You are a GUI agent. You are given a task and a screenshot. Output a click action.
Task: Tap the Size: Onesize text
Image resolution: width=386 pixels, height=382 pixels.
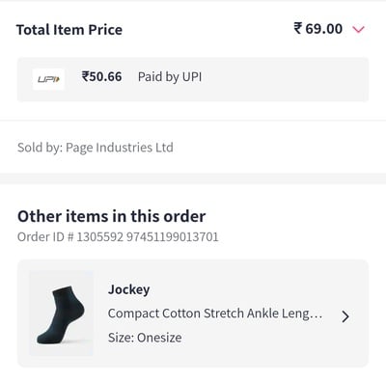point(145,338)
